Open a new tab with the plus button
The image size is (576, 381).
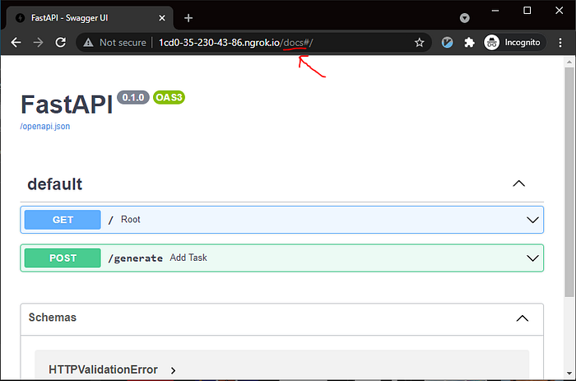pos(188,18)
